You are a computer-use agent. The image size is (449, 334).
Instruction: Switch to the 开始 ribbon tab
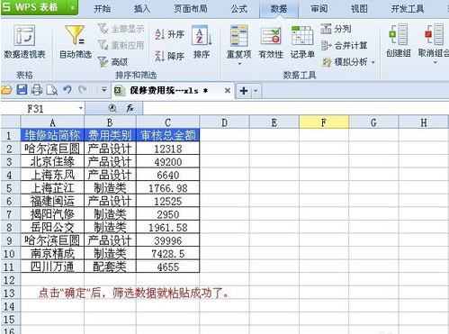coord(102,9)
